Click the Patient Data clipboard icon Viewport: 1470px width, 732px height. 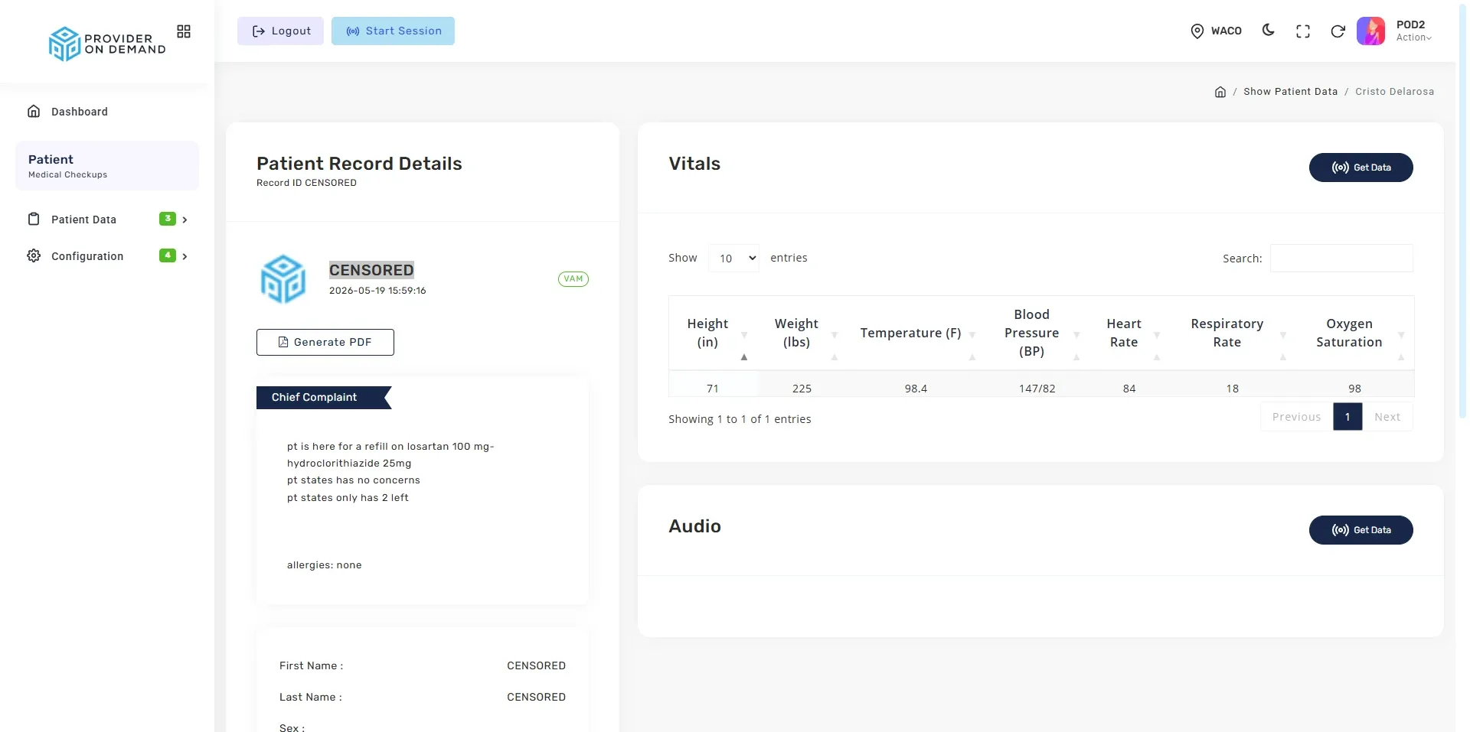[x=34, y=220]
